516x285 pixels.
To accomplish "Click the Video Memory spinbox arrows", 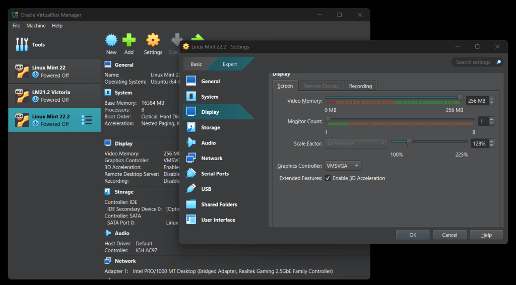I will coord(492,101).
